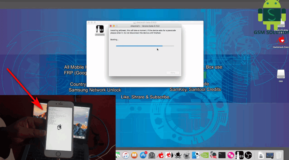Viewport: 289px width, 160px height.
Task: Open the red apple with disc dock icon
Action: pos(169,155)
